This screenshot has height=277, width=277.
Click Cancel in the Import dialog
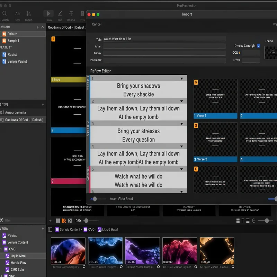click(x=97, y=24)
